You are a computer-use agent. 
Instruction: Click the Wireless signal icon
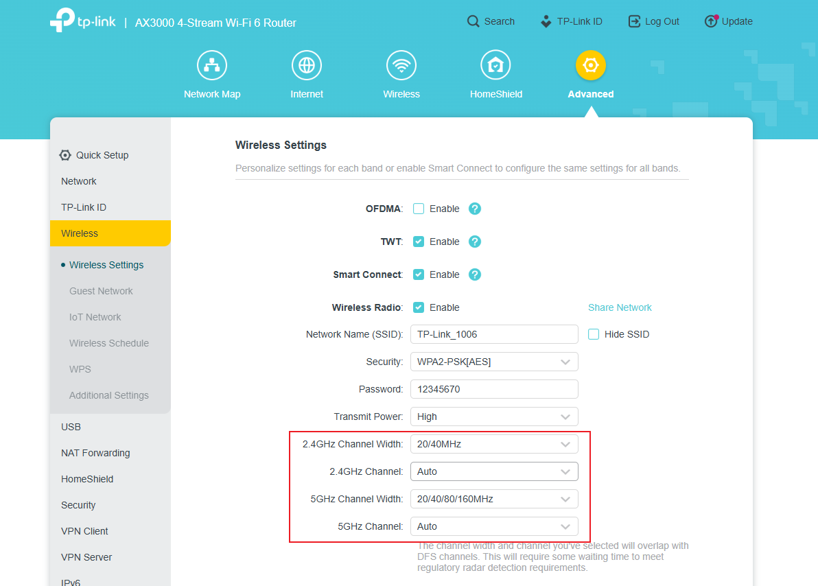pyautogui.click(x=401, y=65)
